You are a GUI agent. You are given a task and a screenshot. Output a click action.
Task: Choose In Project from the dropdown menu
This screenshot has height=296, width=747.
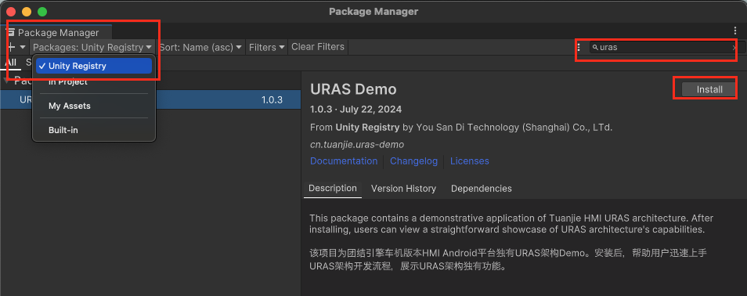pyautogui.click(x=67, y=82)
